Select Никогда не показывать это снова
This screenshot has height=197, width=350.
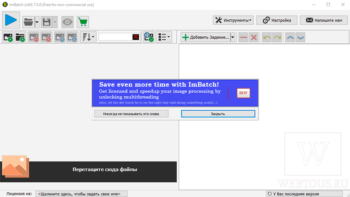pos(131,114)
